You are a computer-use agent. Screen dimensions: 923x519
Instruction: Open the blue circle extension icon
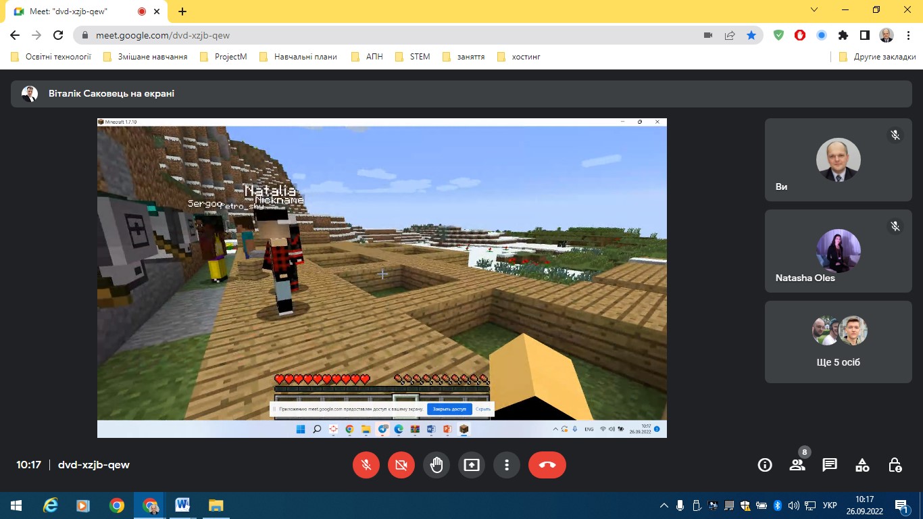pyautogui.click(x=822, y=35)
